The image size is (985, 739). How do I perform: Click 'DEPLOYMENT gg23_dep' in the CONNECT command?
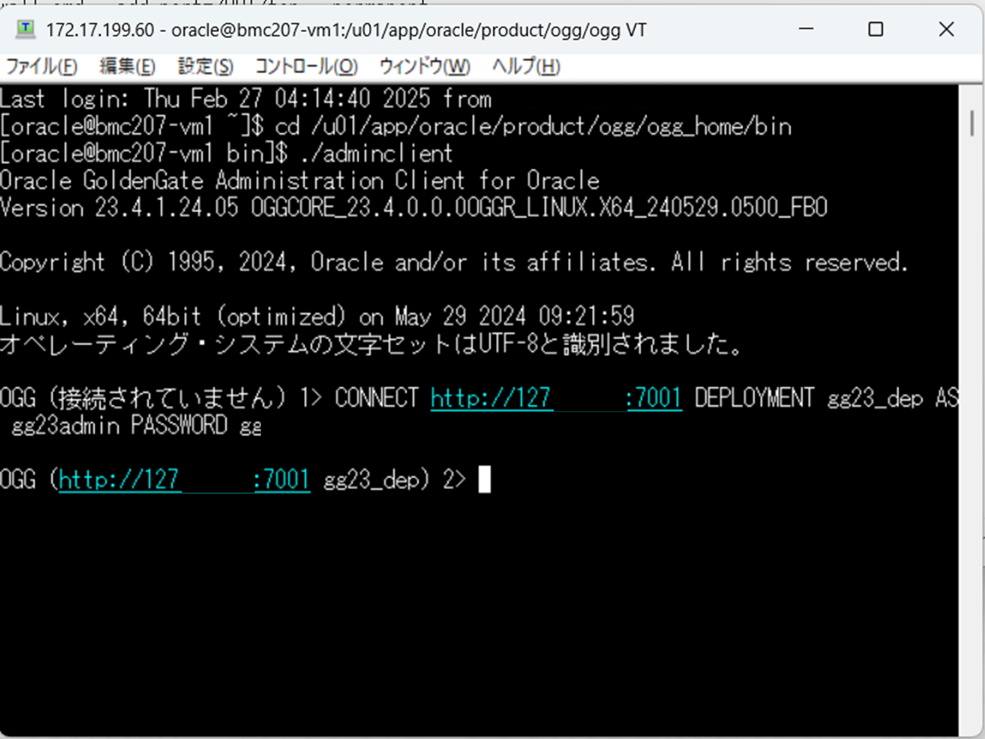809,398
